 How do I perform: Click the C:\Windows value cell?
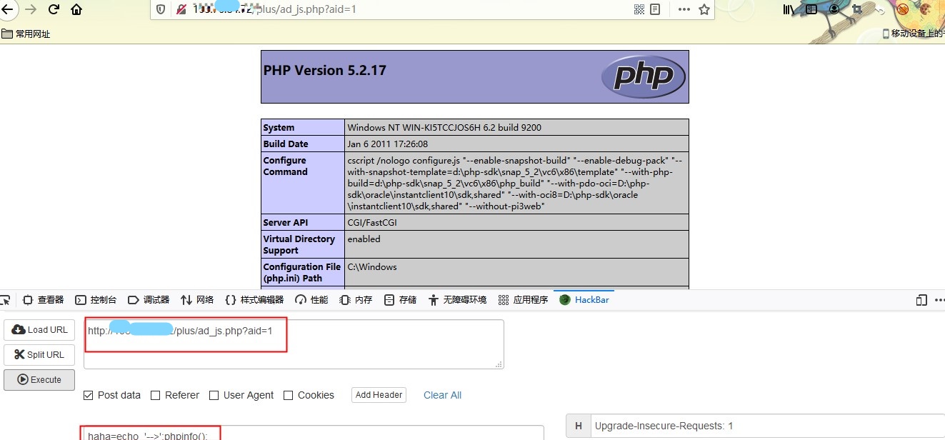(516, 273)
